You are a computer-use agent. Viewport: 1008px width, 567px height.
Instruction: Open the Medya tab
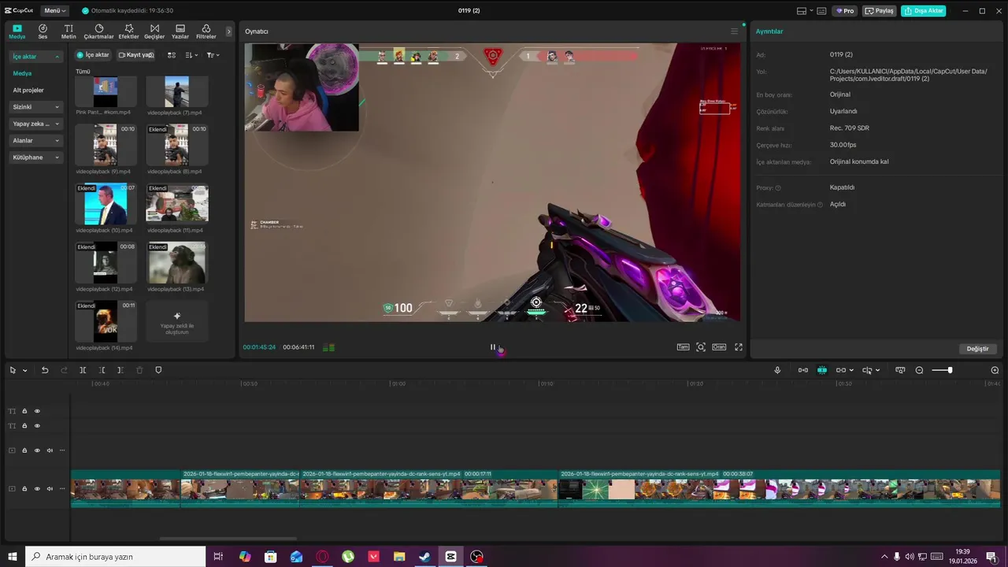[x=17, y=31]
